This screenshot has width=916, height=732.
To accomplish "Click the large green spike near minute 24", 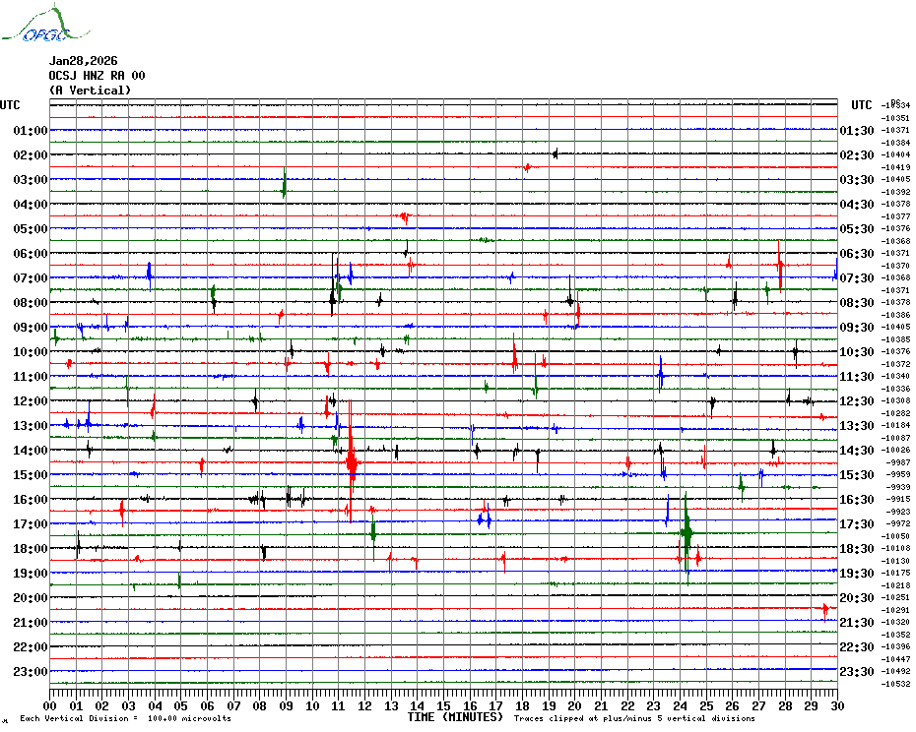I will pos(687,534).
